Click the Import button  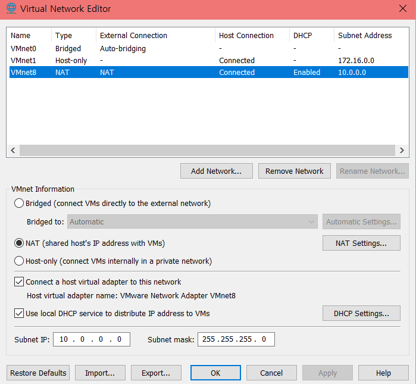(x=100, y=373)
